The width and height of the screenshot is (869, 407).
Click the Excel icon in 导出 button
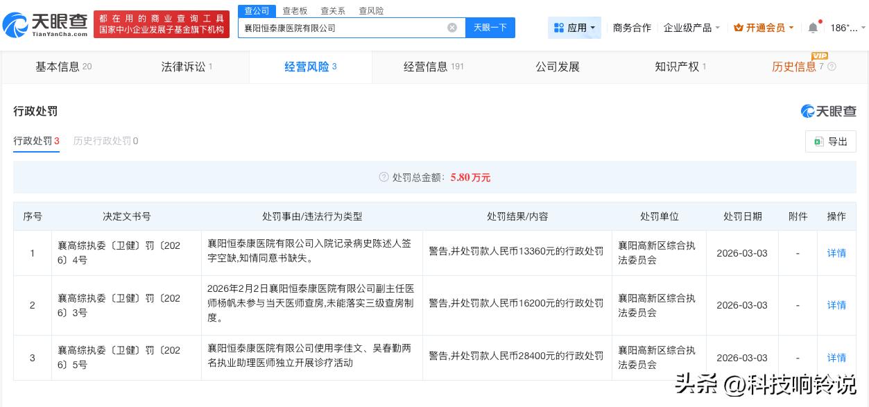[818, 141]
